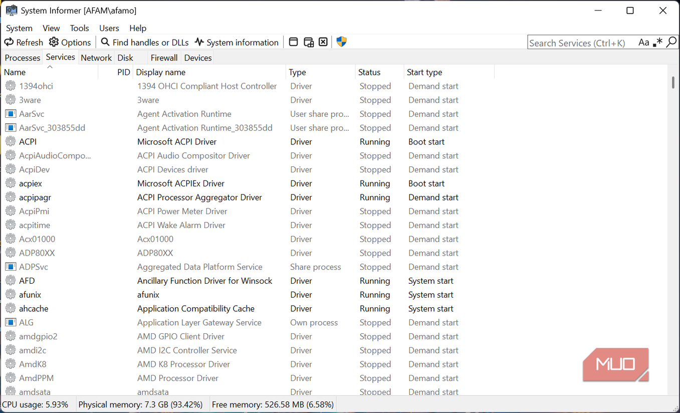Viewport: 680px width, 413px height.
Task: Click the blue window icon beside AarSvc
Action: [11, 114]
